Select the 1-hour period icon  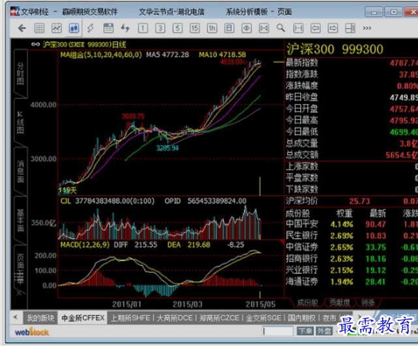click(x=212, y=28)
